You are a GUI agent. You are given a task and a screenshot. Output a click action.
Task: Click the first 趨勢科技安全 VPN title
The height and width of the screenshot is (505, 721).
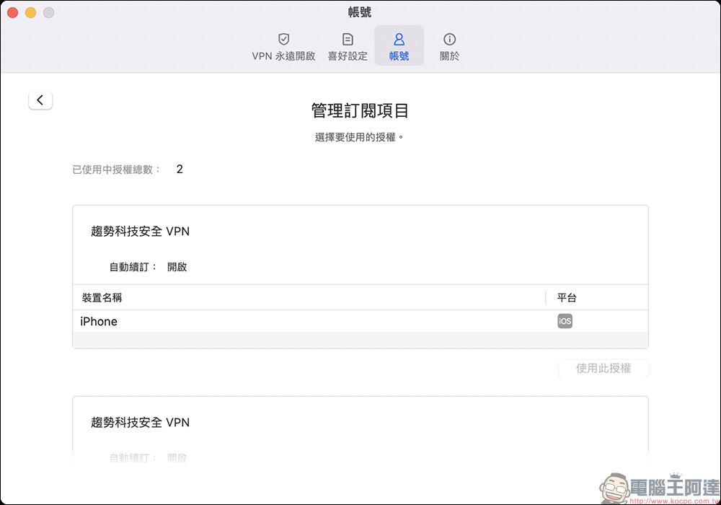pyautogui.click(x=141, y=232)
